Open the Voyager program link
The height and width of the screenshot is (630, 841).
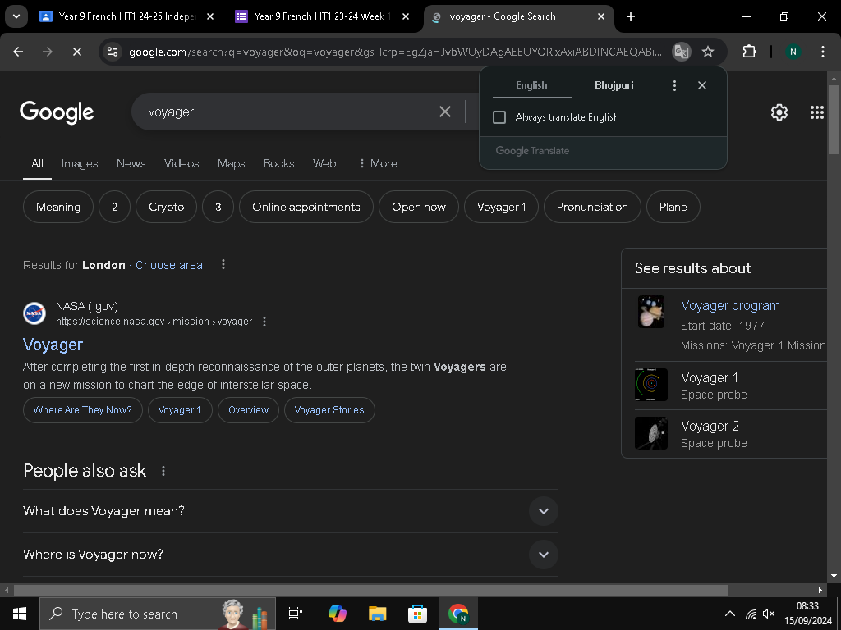(730, 305)
